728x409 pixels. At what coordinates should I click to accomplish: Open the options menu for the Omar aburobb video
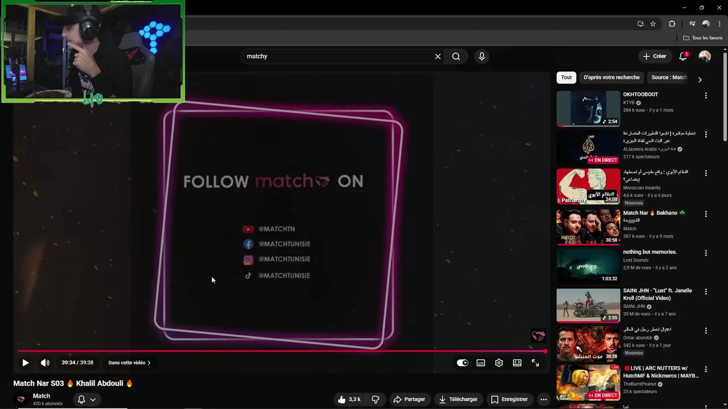click(x=706, y=331)
